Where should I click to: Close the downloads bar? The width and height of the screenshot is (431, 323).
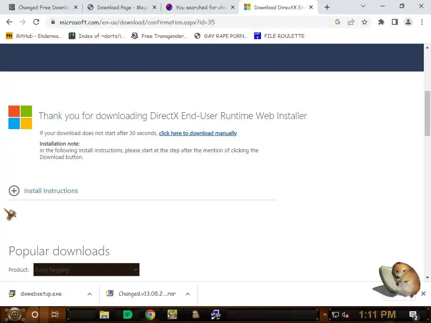coord(423,294)
